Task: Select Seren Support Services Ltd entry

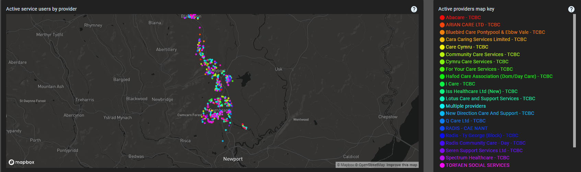Action: 484,150
